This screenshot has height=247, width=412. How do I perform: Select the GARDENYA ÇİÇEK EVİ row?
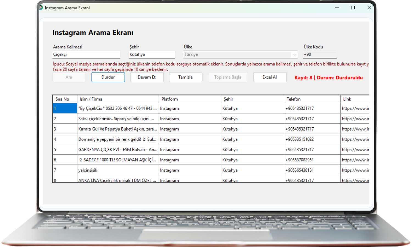[117, 150]
